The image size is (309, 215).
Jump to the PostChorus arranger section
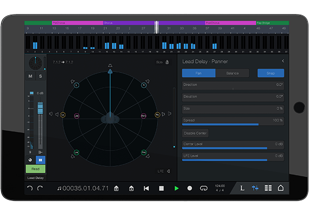click(x=231, y=23)
